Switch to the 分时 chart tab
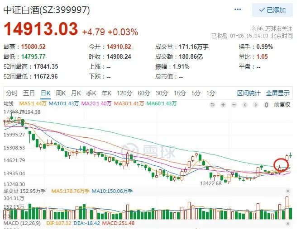Image resolution: width=301 pixels, height=229 pixels. point(12,93)
